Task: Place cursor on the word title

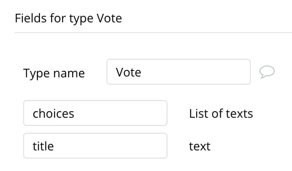Action: (x=43, y=146)
